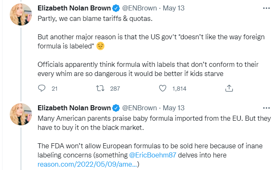Reply to the tariffs and quotas tweet
The height and width of the screenshot is (170, 278).
(x=42, y=89)
